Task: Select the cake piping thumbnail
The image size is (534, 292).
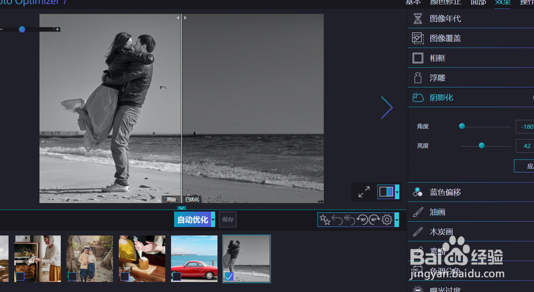Action: click(142, 259)
